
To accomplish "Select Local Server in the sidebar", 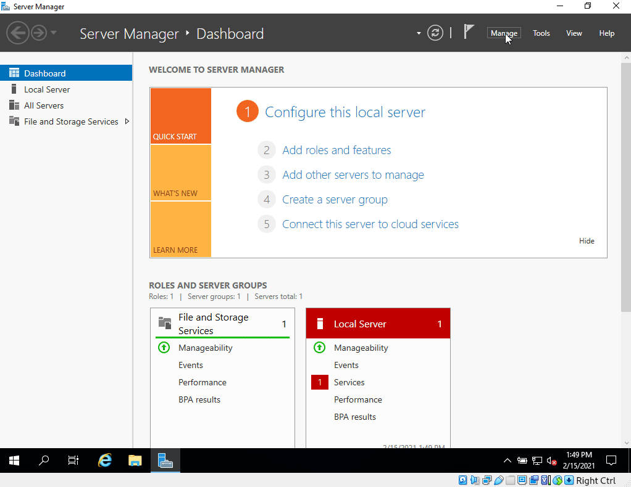I will (x=47, y=89).
